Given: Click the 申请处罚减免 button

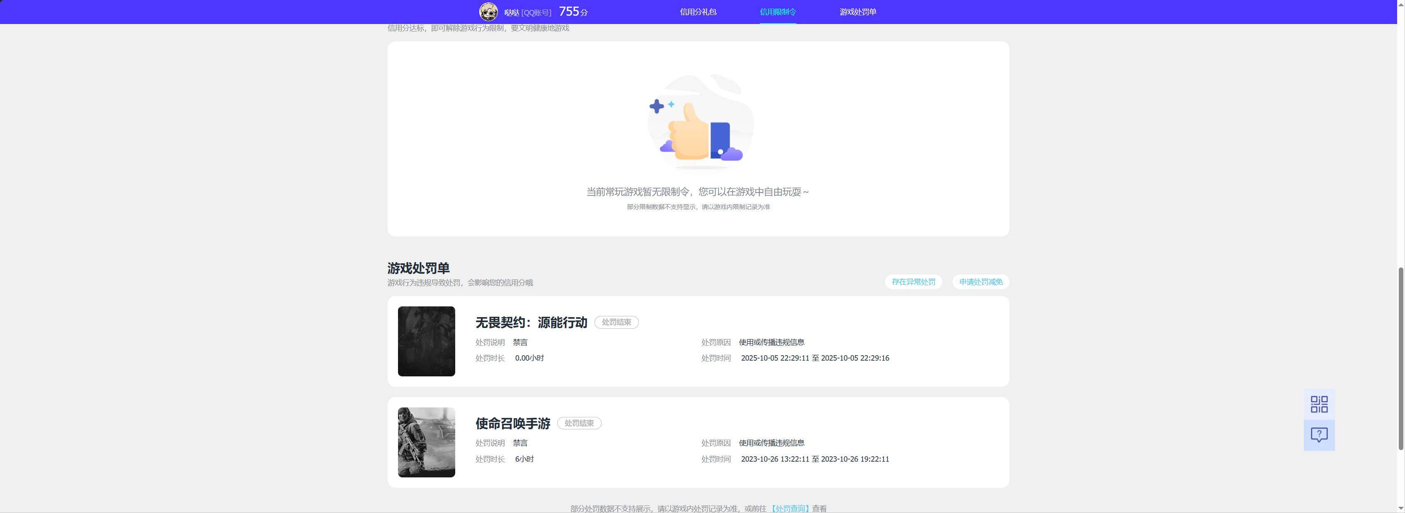Looking at the screenshot, I should (x=980, y=282).
